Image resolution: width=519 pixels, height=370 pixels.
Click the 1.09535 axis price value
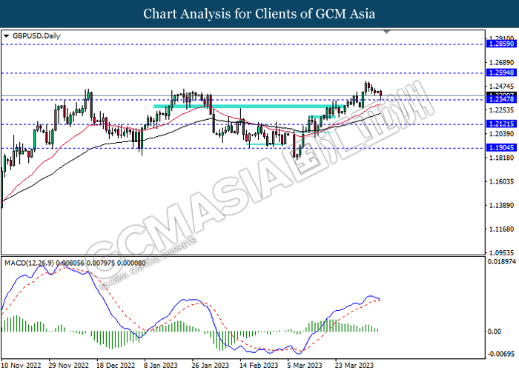(x=501, y=253)
